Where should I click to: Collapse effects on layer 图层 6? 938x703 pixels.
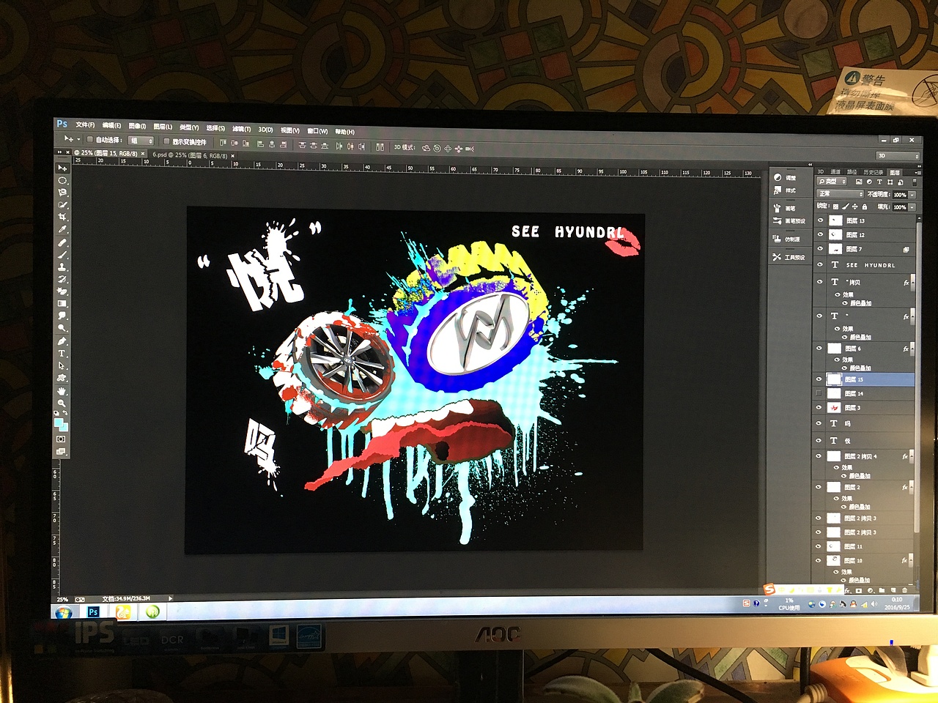tap(913, 349)
